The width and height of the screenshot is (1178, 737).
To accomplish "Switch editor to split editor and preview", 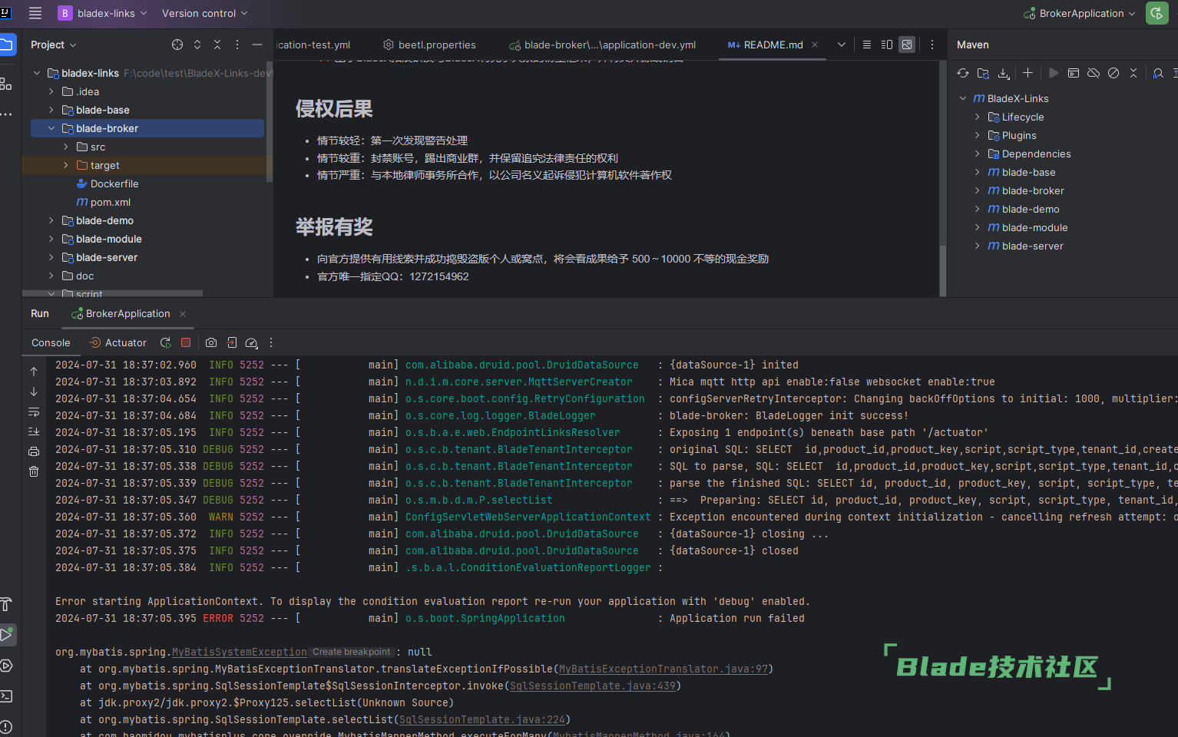I will [887, 45].
